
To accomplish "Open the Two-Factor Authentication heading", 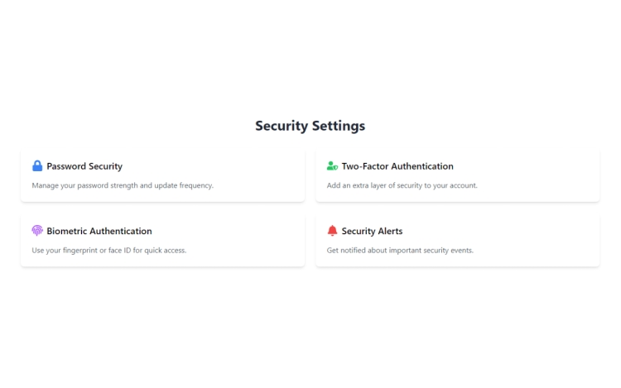I will pyautogui.click(x=397, y=166).
